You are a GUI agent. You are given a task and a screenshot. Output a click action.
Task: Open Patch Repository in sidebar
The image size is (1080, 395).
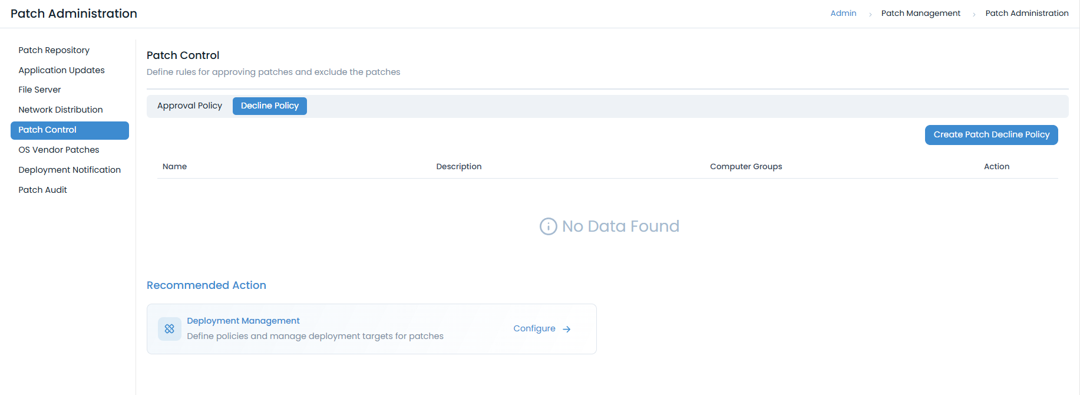(x=54, y=50)
